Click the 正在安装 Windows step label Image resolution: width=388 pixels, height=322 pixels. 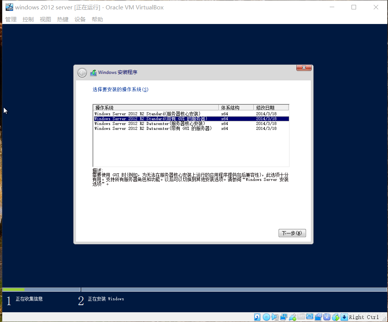click(x=106, y=299)
